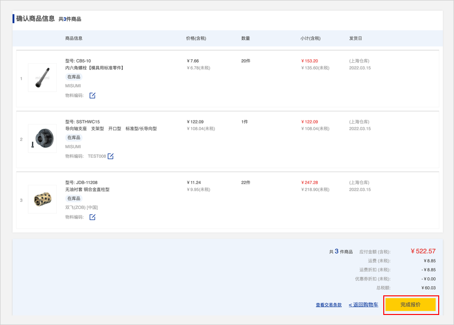
Task: Open the guide shaft support thumbnail
Action: (42, 139)
